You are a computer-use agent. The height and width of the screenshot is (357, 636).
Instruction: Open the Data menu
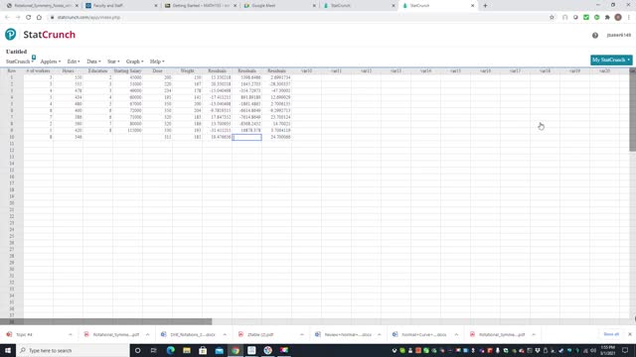coord(93,61)
